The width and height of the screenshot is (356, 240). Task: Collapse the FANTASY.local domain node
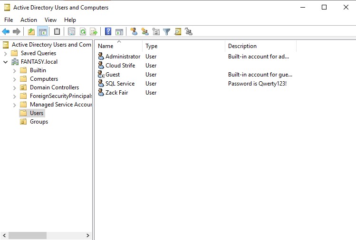point(6,62)
